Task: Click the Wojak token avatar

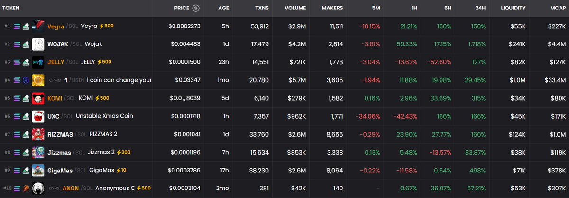Action: click(38, 44)
